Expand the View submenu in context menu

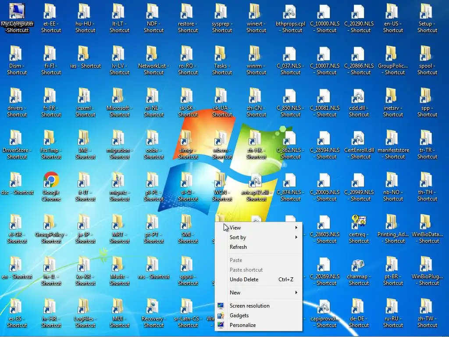[259, 228]
